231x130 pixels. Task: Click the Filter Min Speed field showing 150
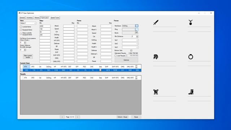(x=45, y=29)
